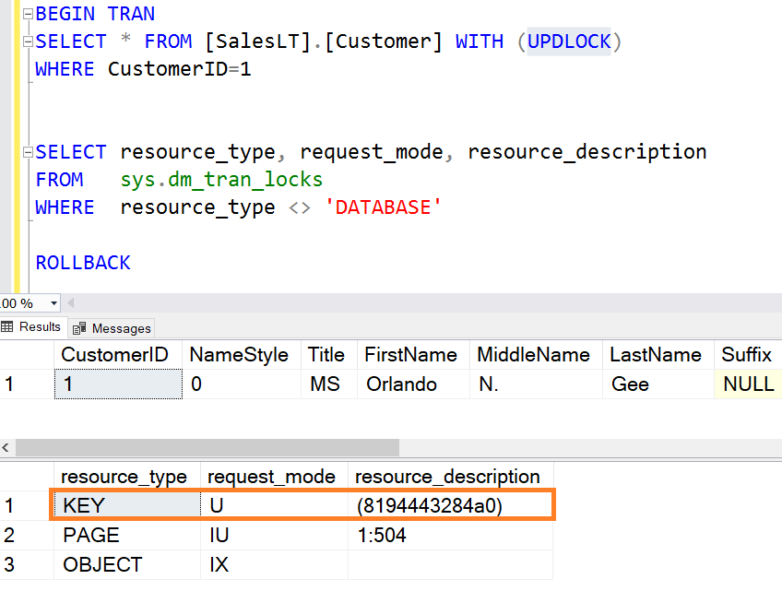Viewport: 782px width, 591px height.
Task: Click the Messages tab icon
Action: [78, 328]
